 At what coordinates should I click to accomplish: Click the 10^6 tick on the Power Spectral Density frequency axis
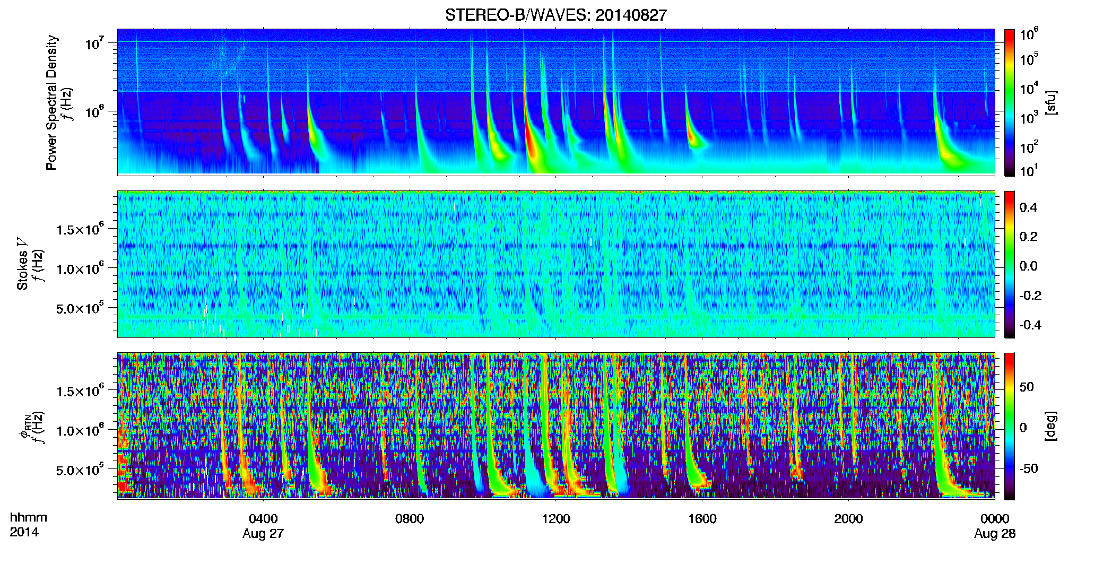click(94, 112)
